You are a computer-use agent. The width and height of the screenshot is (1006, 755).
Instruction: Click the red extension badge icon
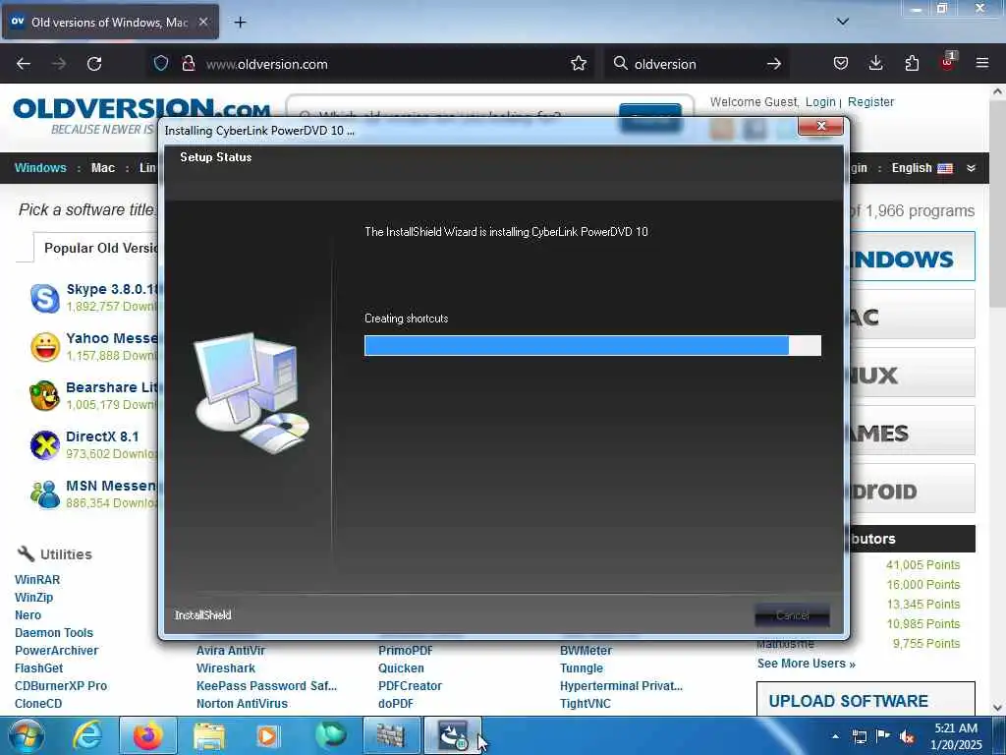point(948,62)
